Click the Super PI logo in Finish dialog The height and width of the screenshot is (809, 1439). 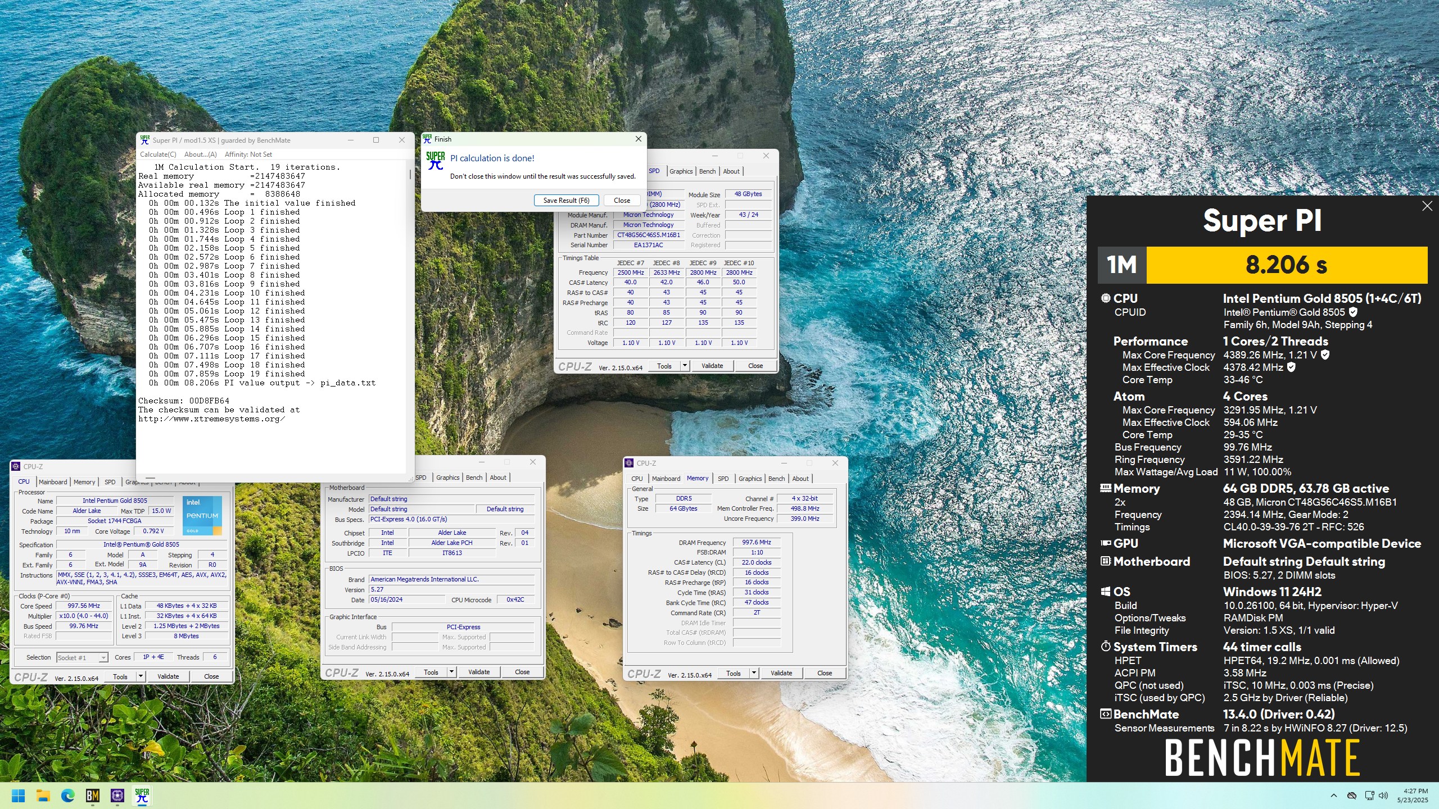(x=435, y=161)
